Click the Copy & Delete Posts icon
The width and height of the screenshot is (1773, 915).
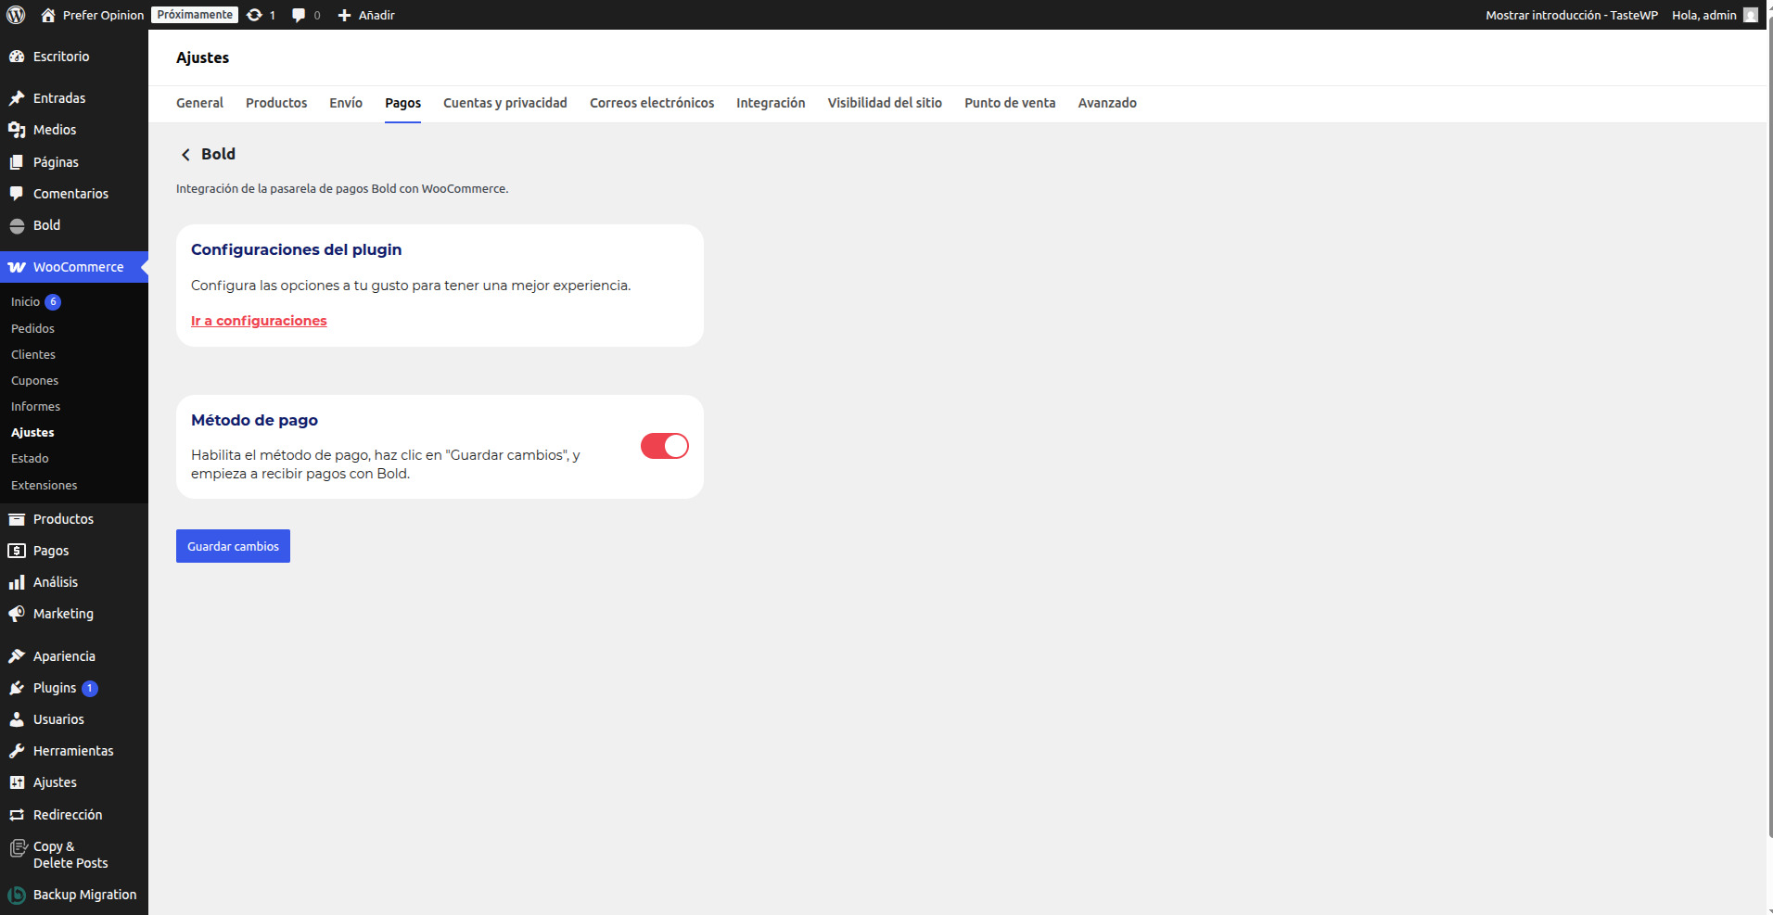pyautogui.click(x=17, y=848)
